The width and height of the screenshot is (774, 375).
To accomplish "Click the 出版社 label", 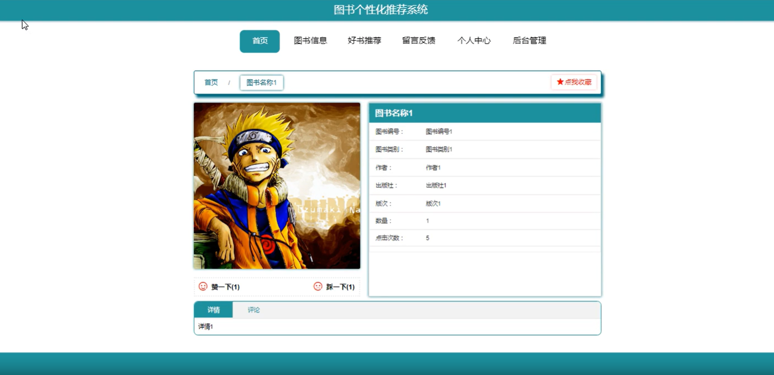I will 386,186.
